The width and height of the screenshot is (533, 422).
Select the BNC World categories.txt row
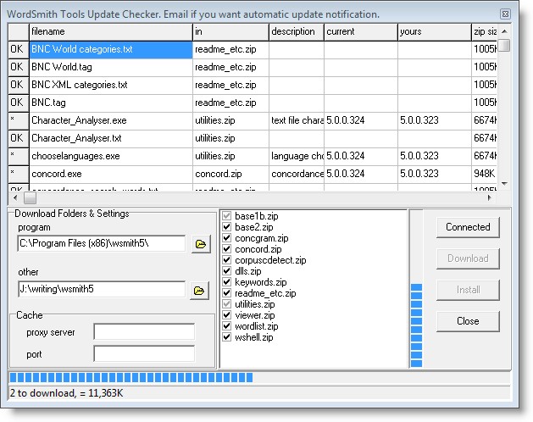[x=110, y=50]
